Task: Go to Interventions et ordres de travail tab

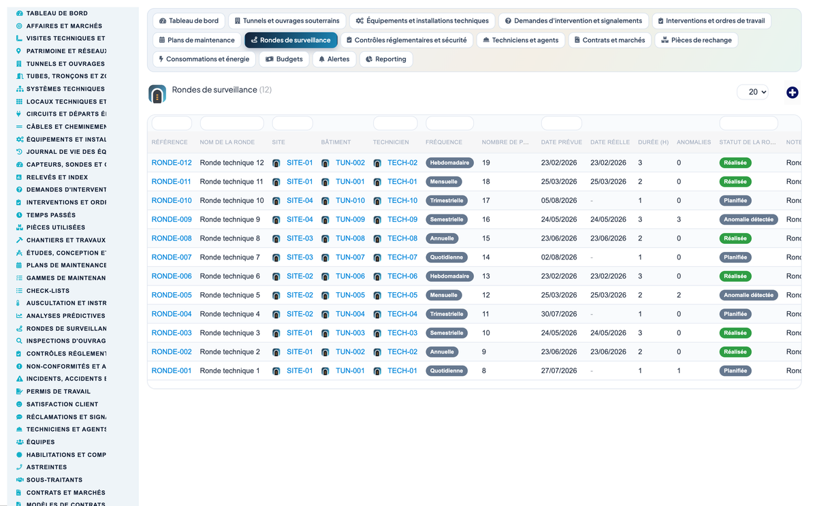Action: (x=711, y=20)
